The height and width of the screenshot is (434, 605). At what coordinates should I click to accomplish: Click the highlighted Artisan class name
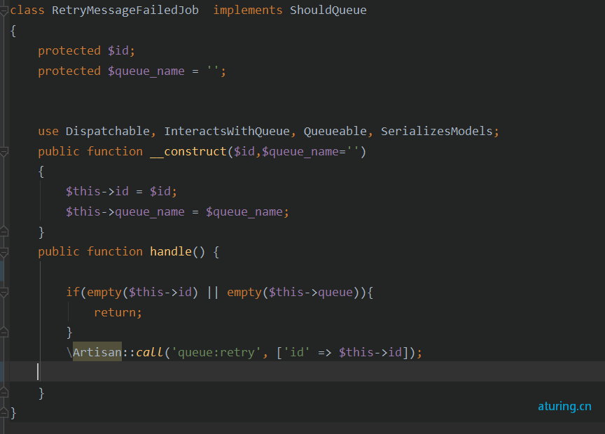(97, 352)
